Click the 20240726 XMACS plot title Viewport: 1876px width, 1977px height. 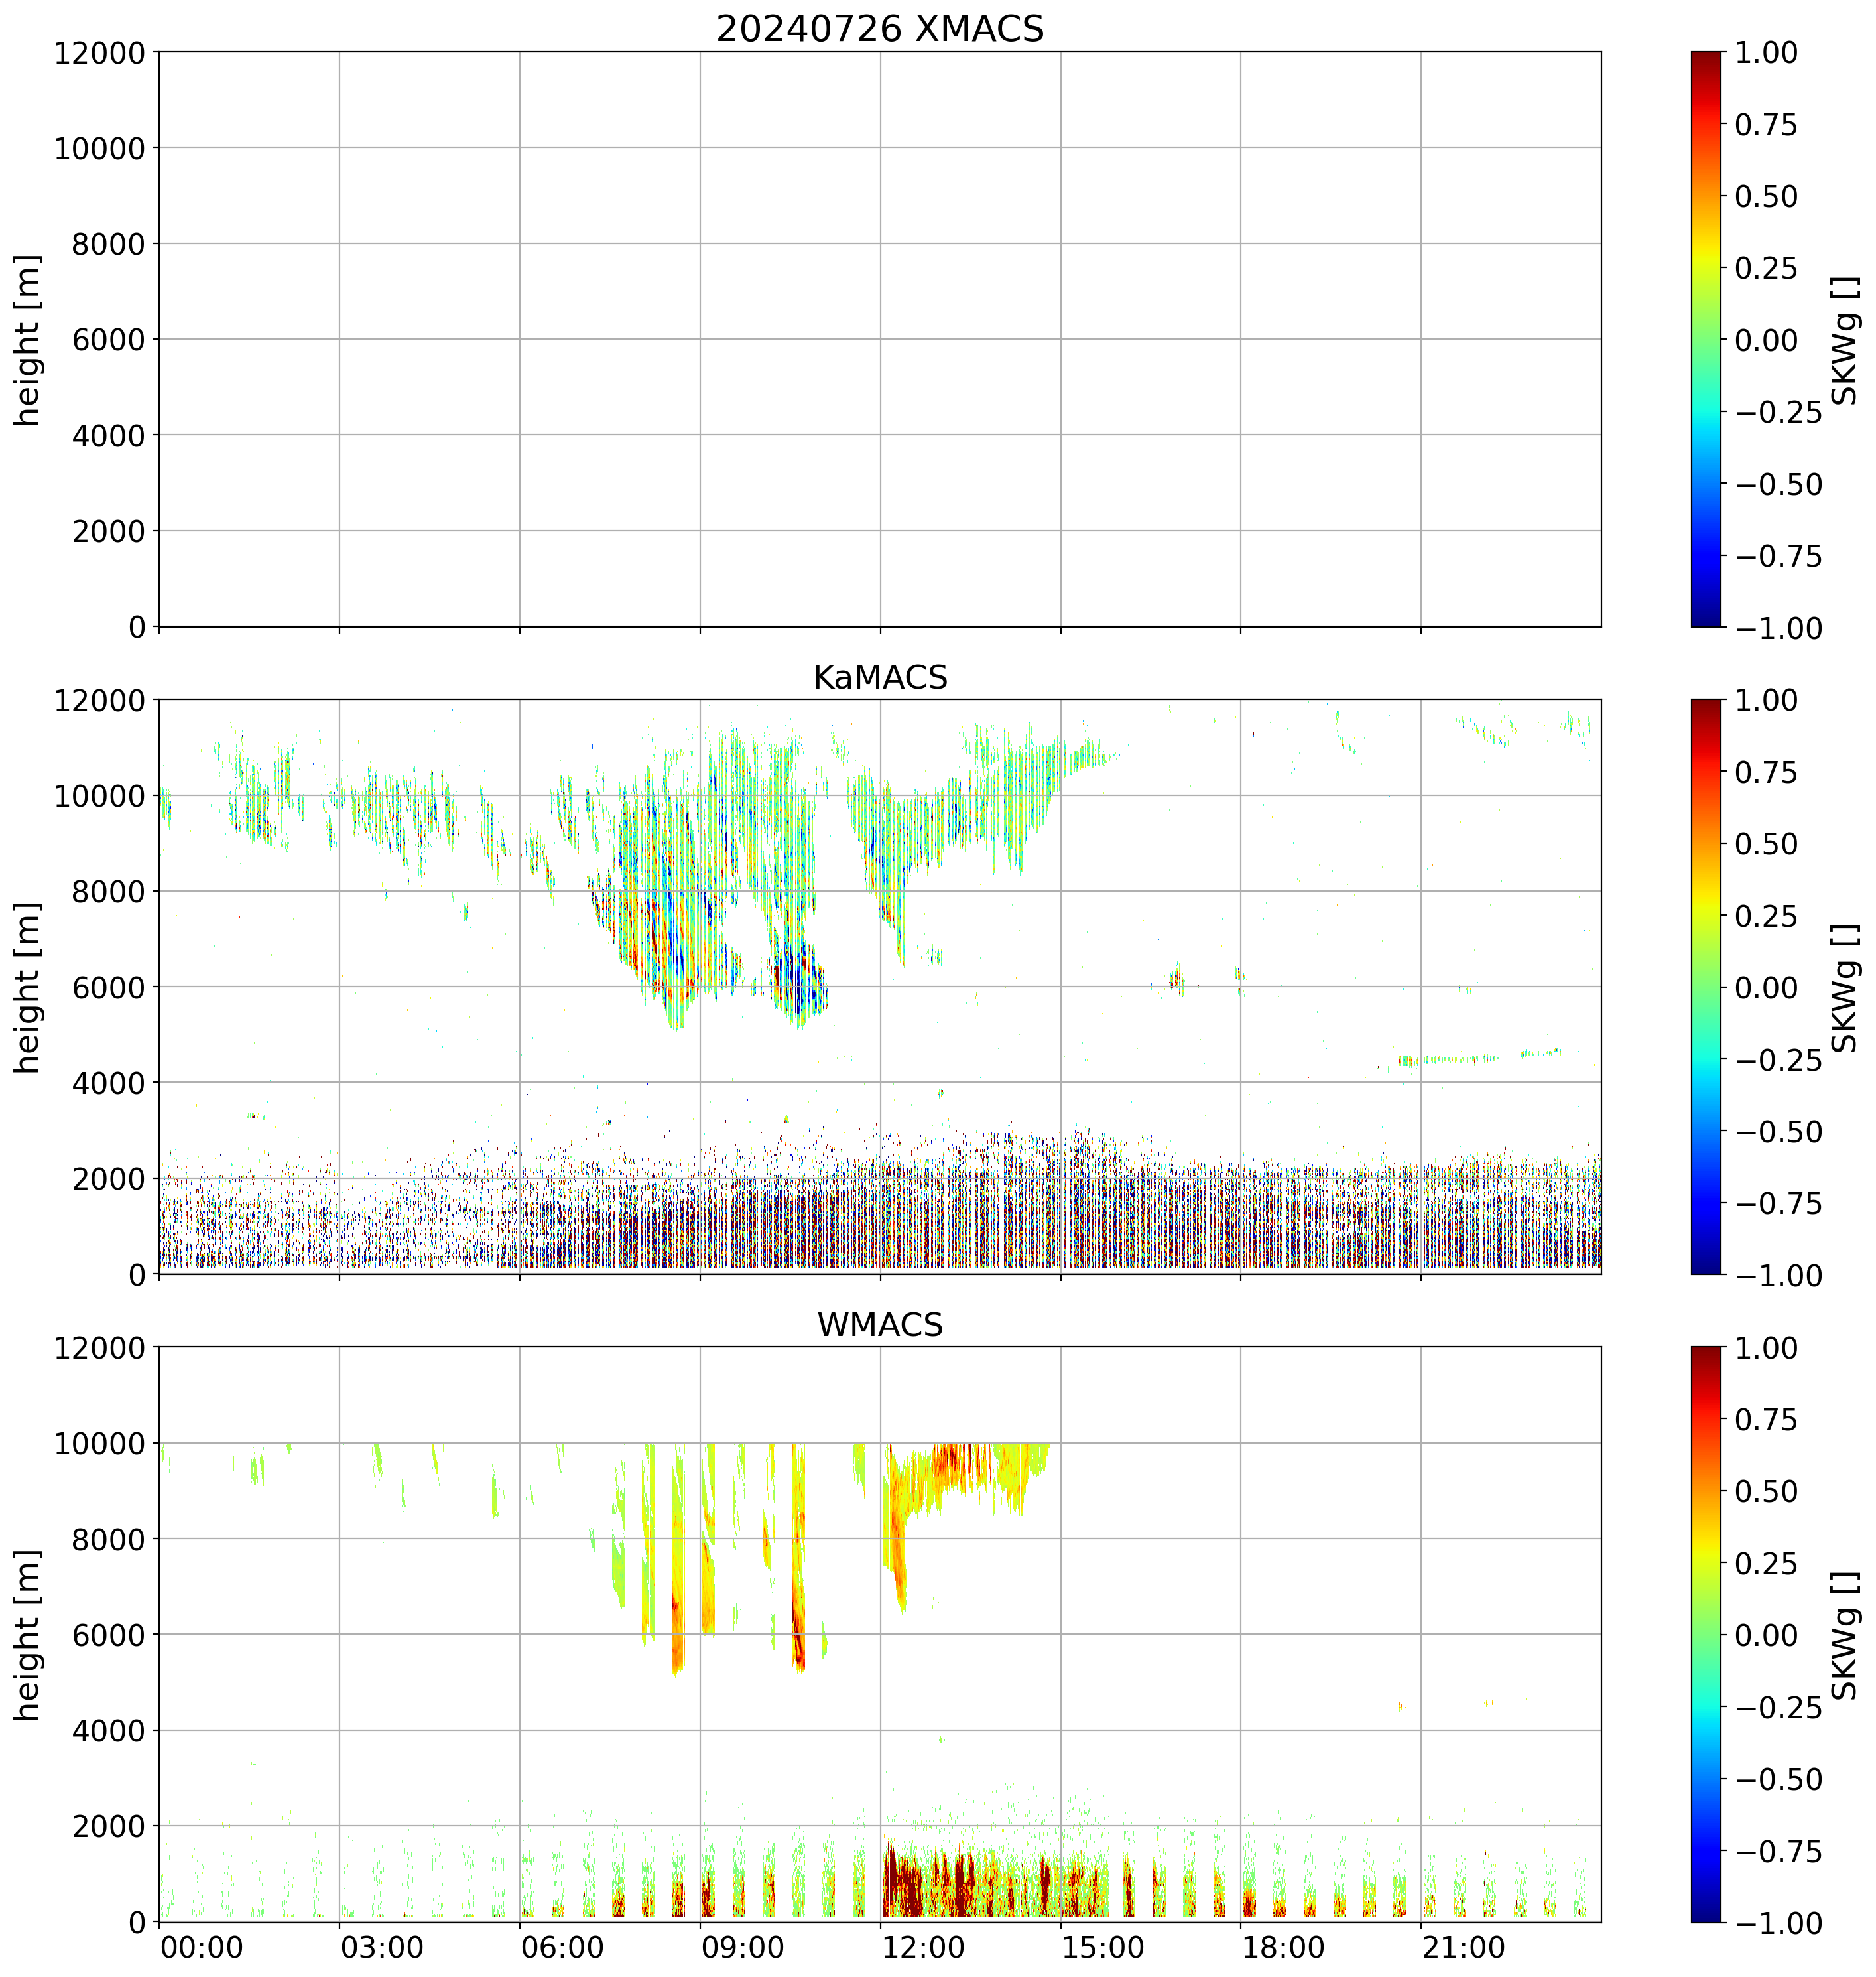(x=879, y=29)
